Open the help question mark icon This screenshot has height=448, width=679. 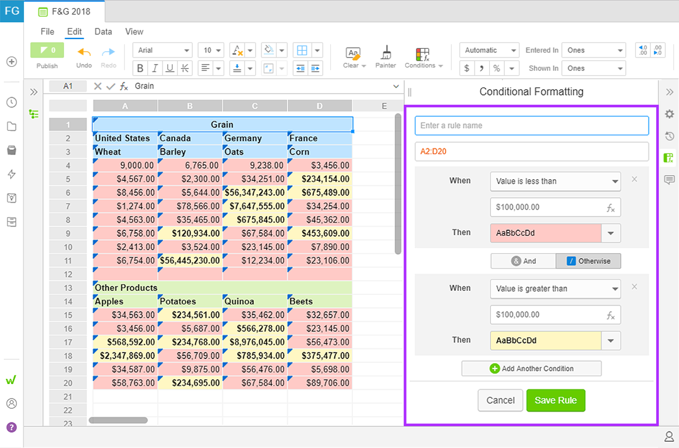(12, 427)
